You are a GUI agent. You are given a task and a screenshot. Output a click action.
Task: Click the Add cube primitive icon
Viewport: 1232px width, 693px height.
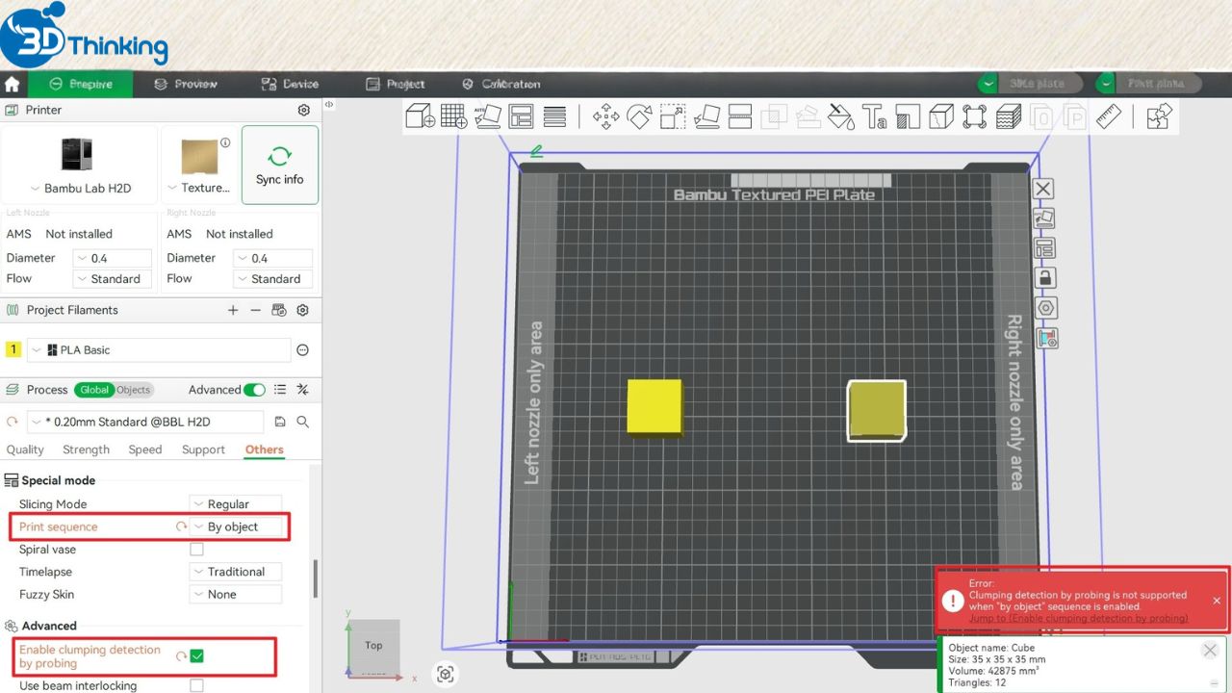click(421, 116)
